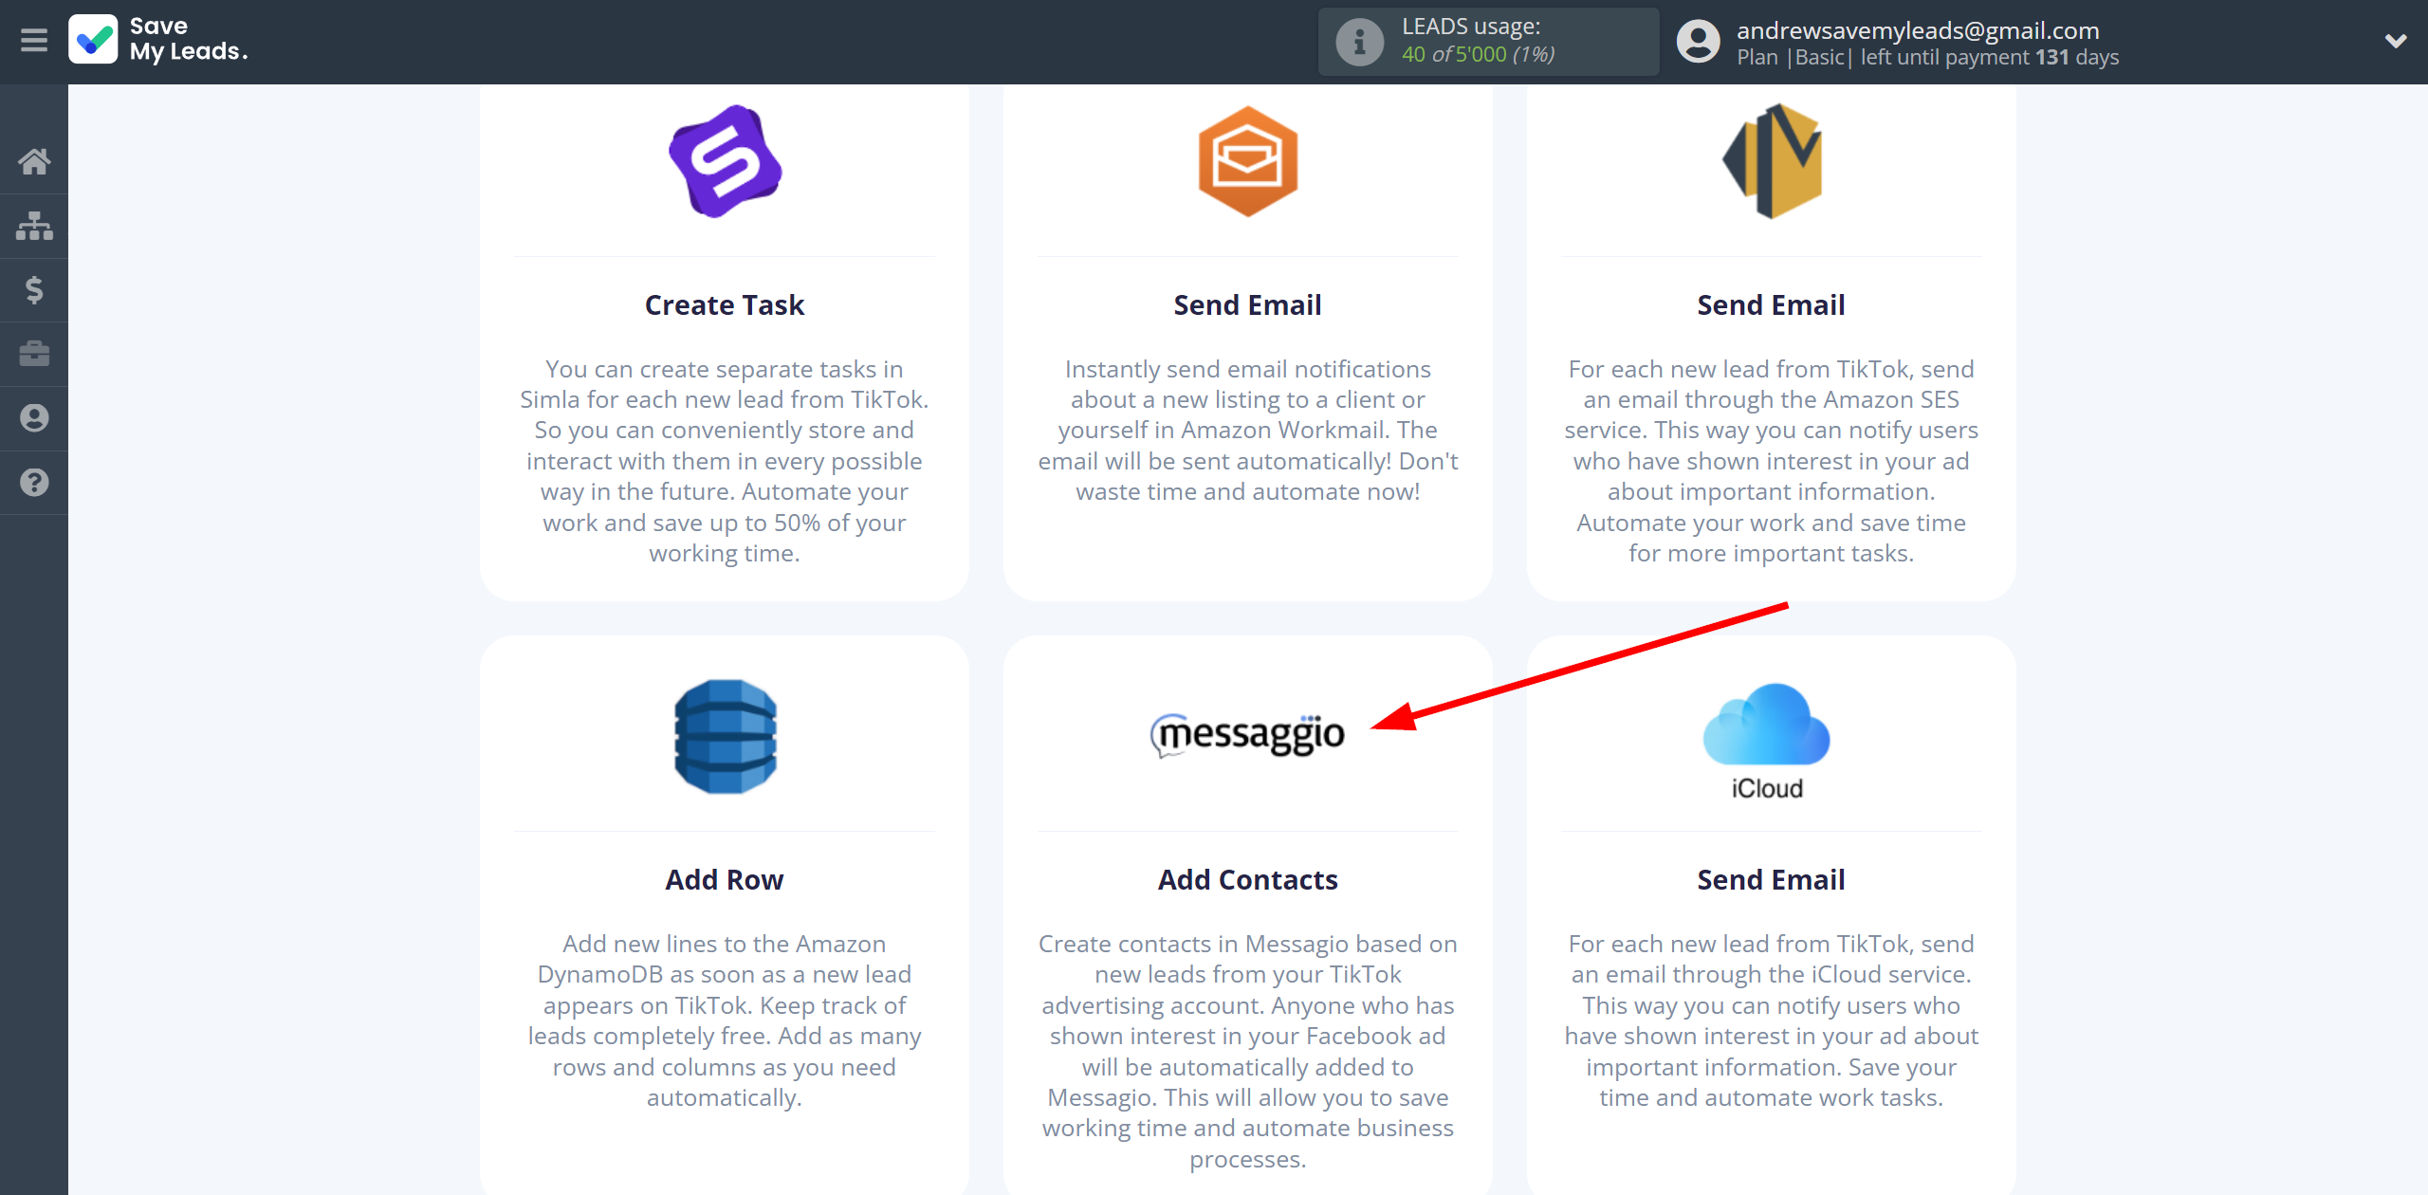Click the Save My Leads logo
The width and height of the screenshot is (2428, 1195).
158,40
